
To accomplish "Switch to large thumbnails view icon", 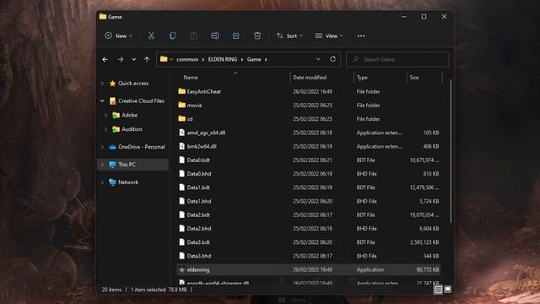I will [447, 290].
